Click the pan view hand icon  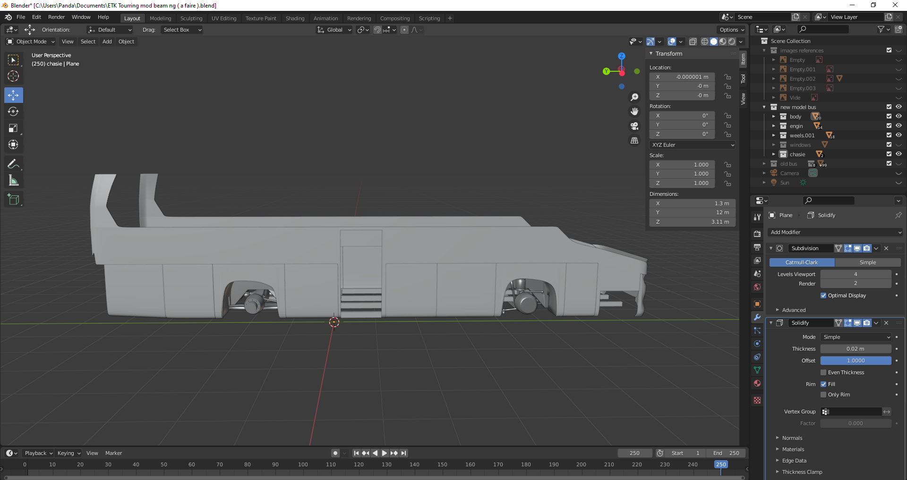coord(634,111)
